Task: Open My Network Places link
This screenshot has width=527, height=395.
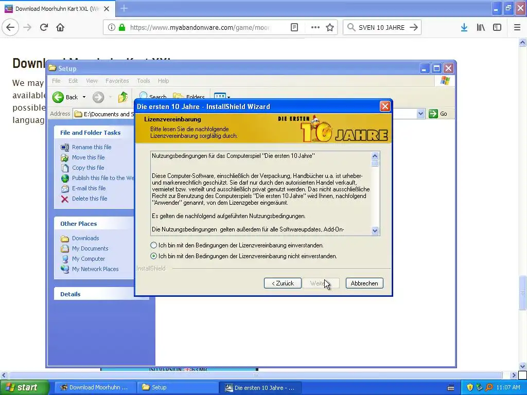Action: tap(95, 269)
